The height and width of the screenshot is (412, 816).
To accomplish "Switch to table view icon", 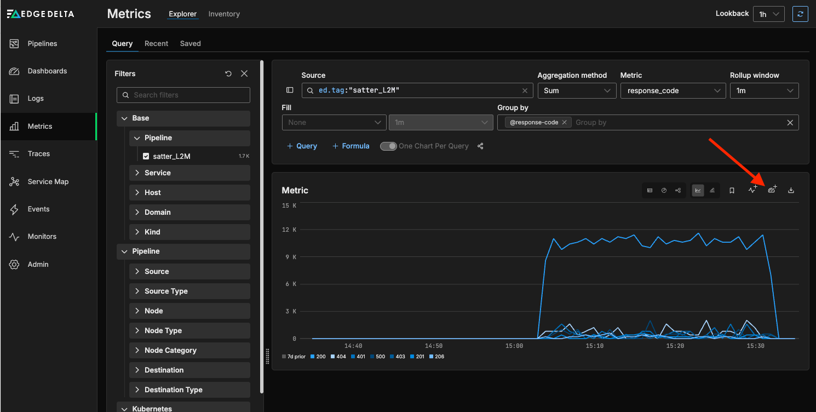I will [650, 190].
